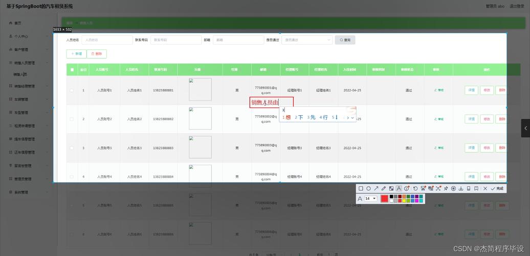The image size is (530, 256).
Task: Open 留言板管理 sidebar menu
Action: [29, 166]
